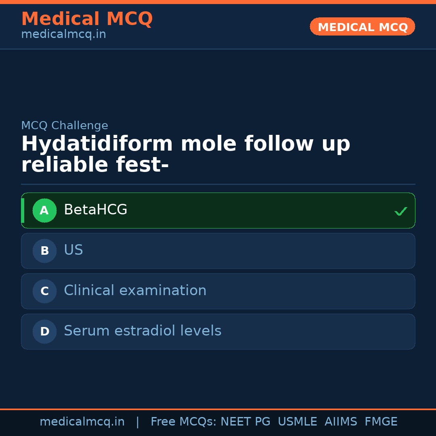This screenshot has width=436, height=436.
Task: Pick the Clinical examination option
Action: tap(218, 291)
